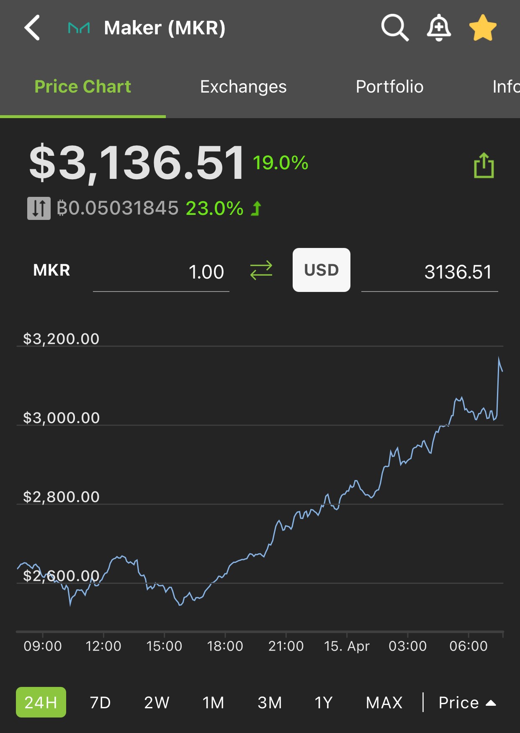Select the 3M time range

[270, 702]
